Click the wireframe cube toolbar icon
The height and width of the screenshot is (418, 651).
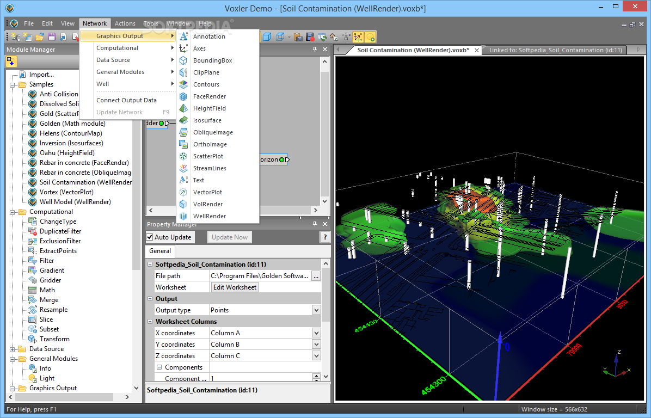coord(280,37)
